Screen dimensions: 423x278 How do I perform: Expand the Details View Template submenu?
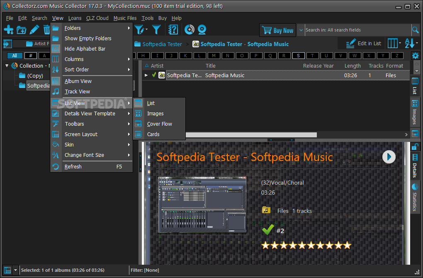pos(92,114)
